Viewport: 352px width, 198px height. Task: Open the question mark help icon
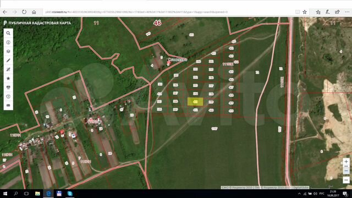pos(8,96)
